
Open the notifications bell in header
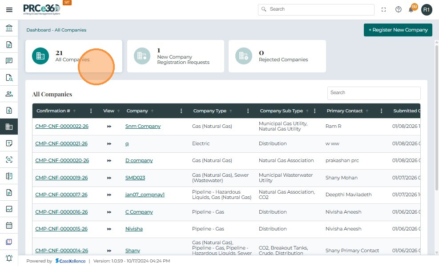pos(411,9)
